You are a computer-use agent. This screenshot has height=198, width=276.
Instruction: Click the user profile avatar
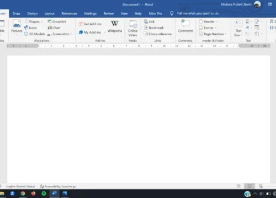click(257, 4)
